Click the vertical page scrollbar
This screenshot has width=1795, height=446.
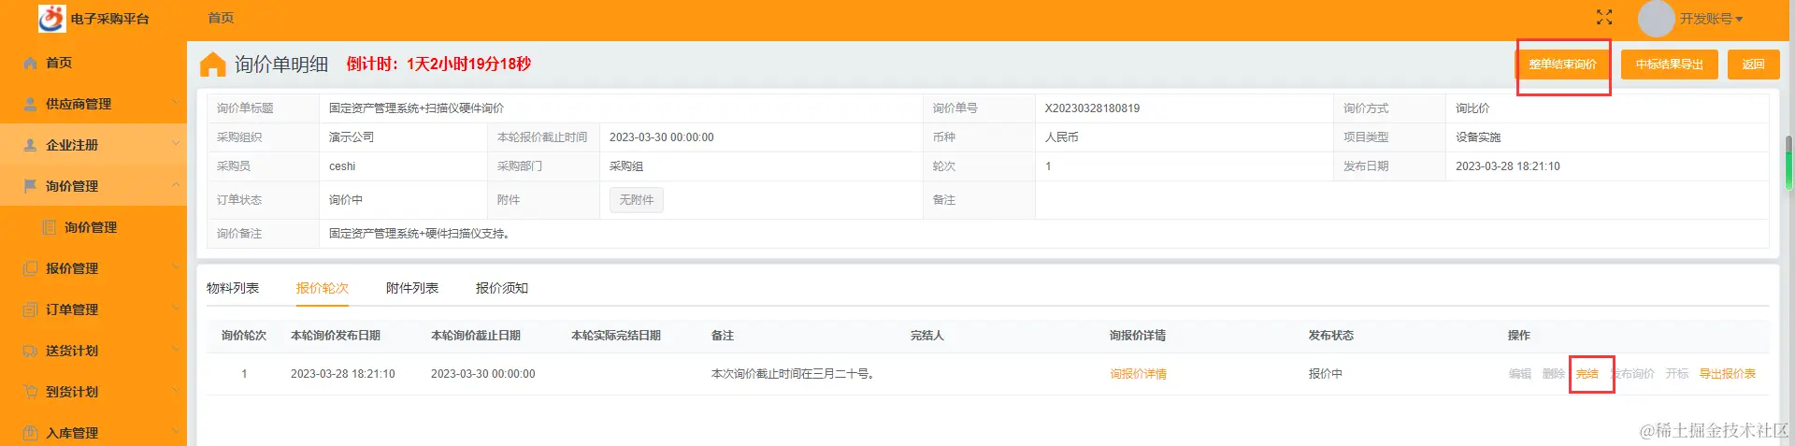pos(1789,164)
